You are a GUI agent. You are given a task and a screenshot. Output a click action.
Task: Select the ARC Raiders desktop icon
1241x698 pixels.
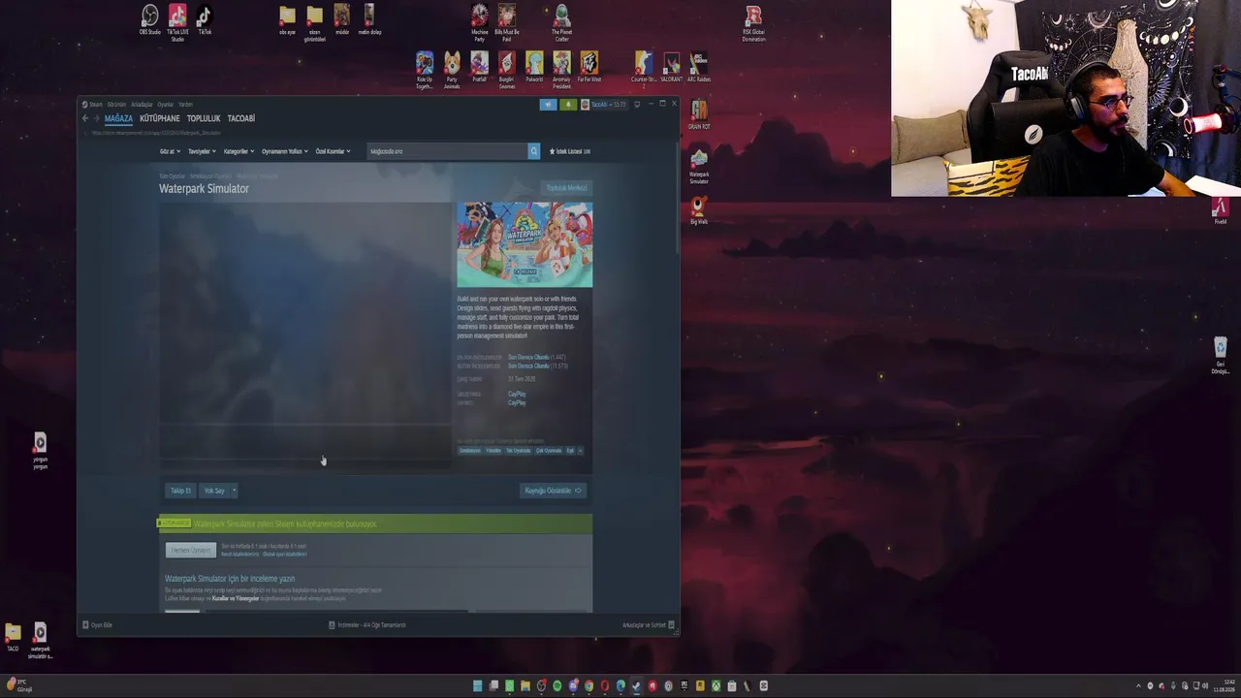pyautogui.click(x=699, y=67)
